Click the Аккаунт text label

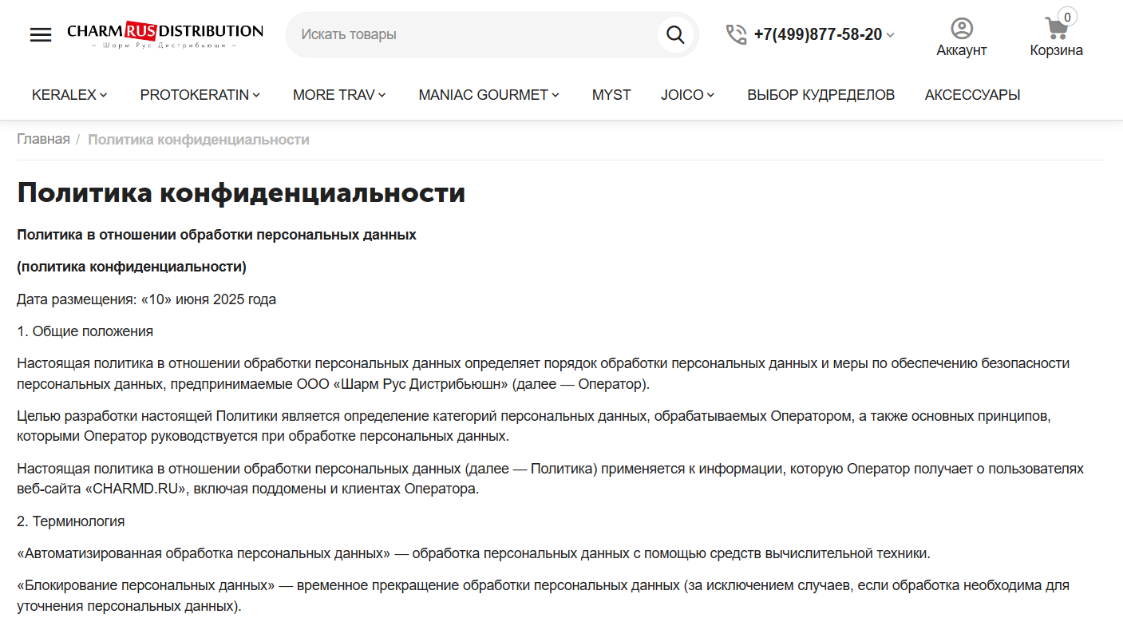point(961,50)
